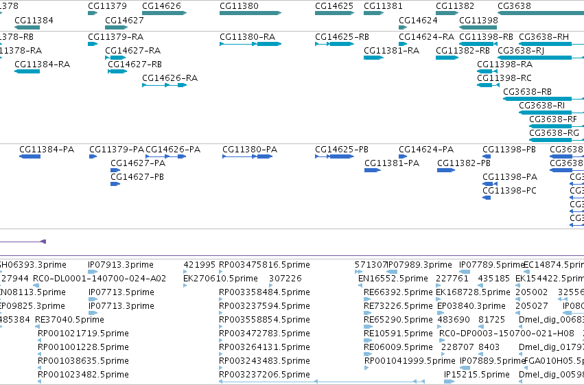Click protein CG14624-PA
This screenshot has width=584, height=385.
click(x=426, y=150)
